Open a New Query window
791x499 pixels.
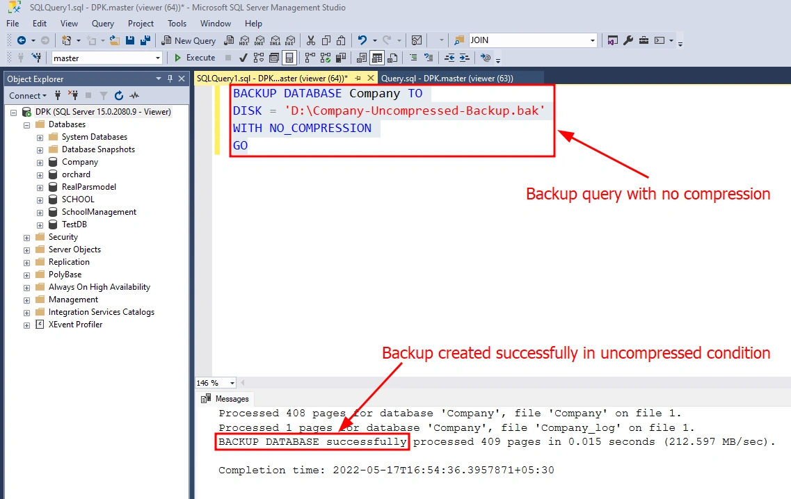pos(189,41)
